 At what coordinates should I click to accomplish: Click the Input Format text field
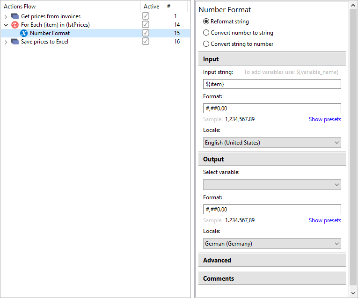[x=272, y=109]
